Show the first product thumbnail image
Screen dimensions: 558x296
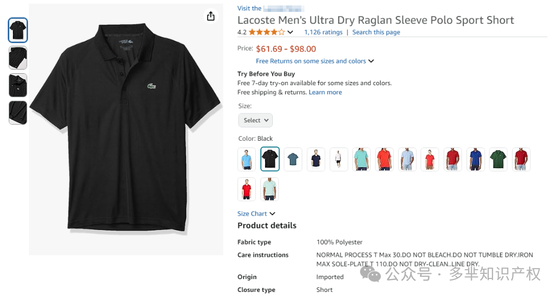click(x=18, y=30)
